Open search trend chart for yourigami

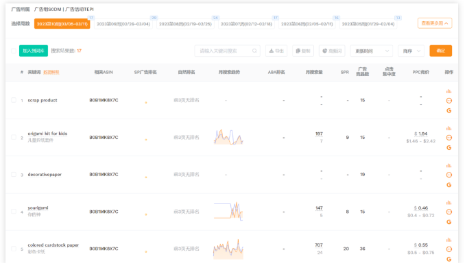228,211
